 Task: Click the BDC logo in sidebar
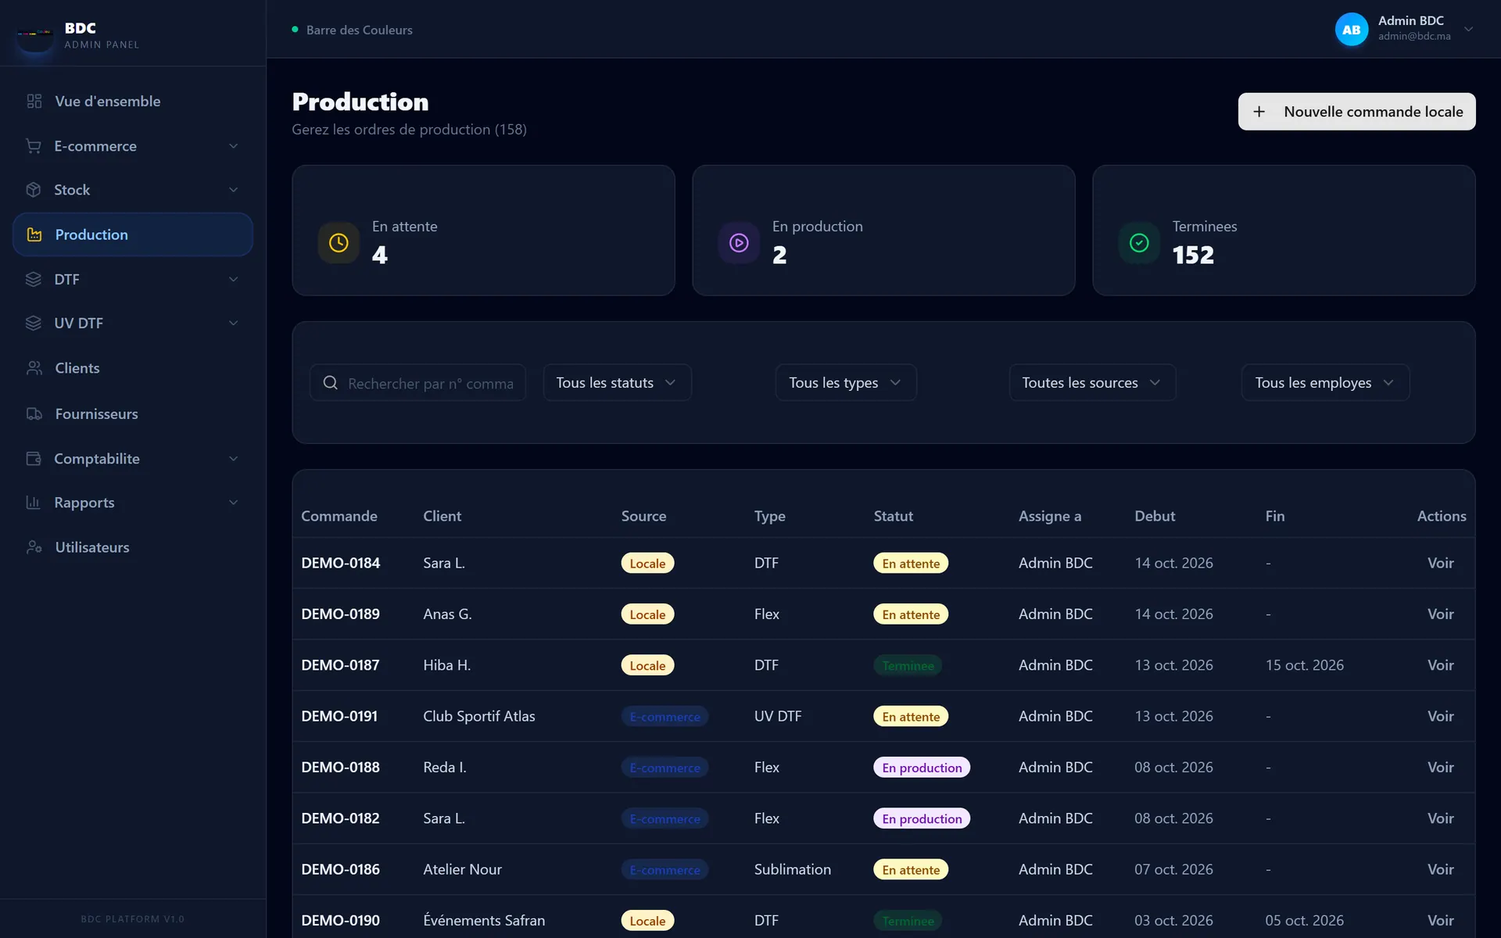[x=35, y=34]
